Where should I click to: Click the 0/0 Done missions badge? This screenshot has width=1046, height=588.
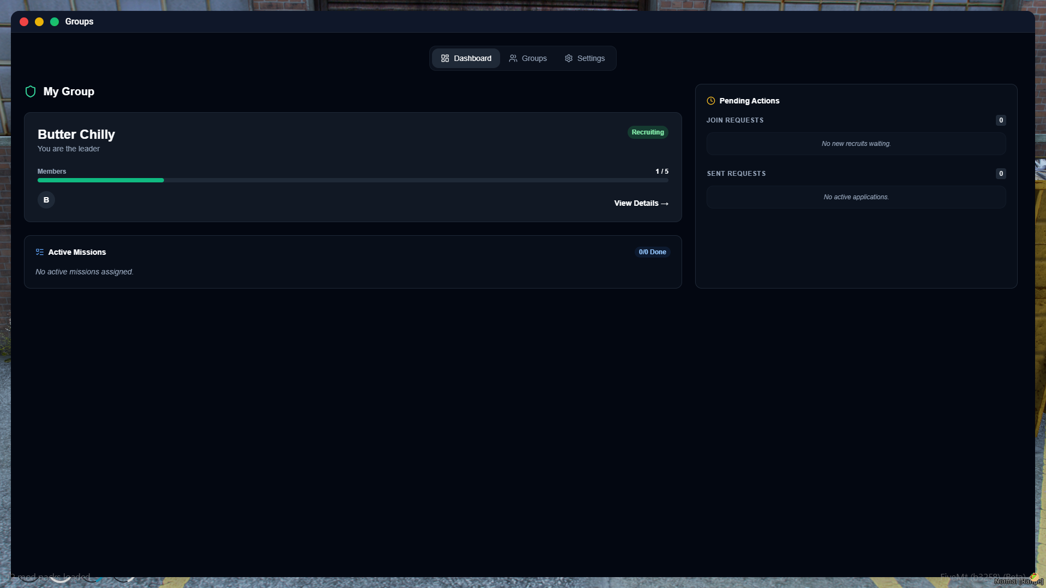(x=652, y=252)
